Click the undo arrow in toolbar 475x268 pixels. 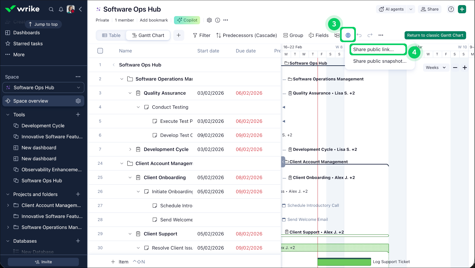click(359, 35)
